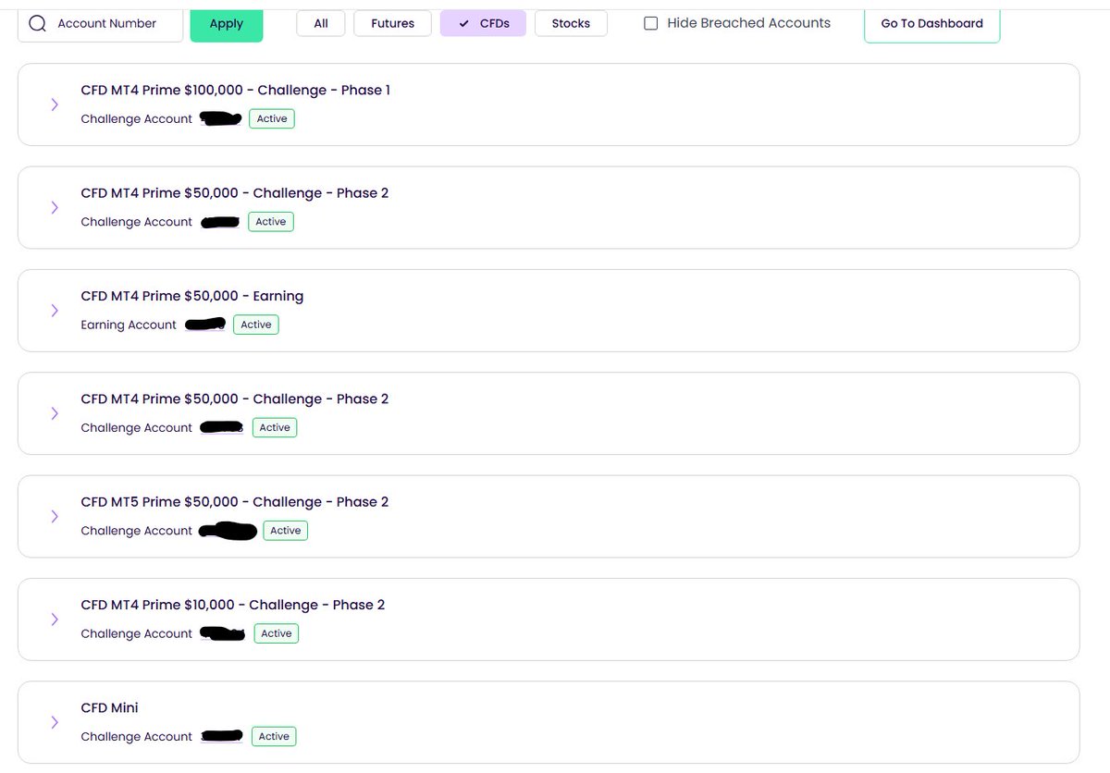1110x773 pixels.
Task: Focus the Account Number search field
Action: [100, 24]
